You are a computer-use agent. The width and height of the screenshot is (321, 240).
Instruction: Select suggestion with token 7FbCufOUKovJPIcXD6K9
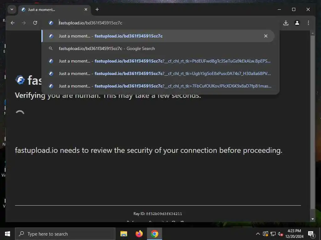(x=158, y=86)
